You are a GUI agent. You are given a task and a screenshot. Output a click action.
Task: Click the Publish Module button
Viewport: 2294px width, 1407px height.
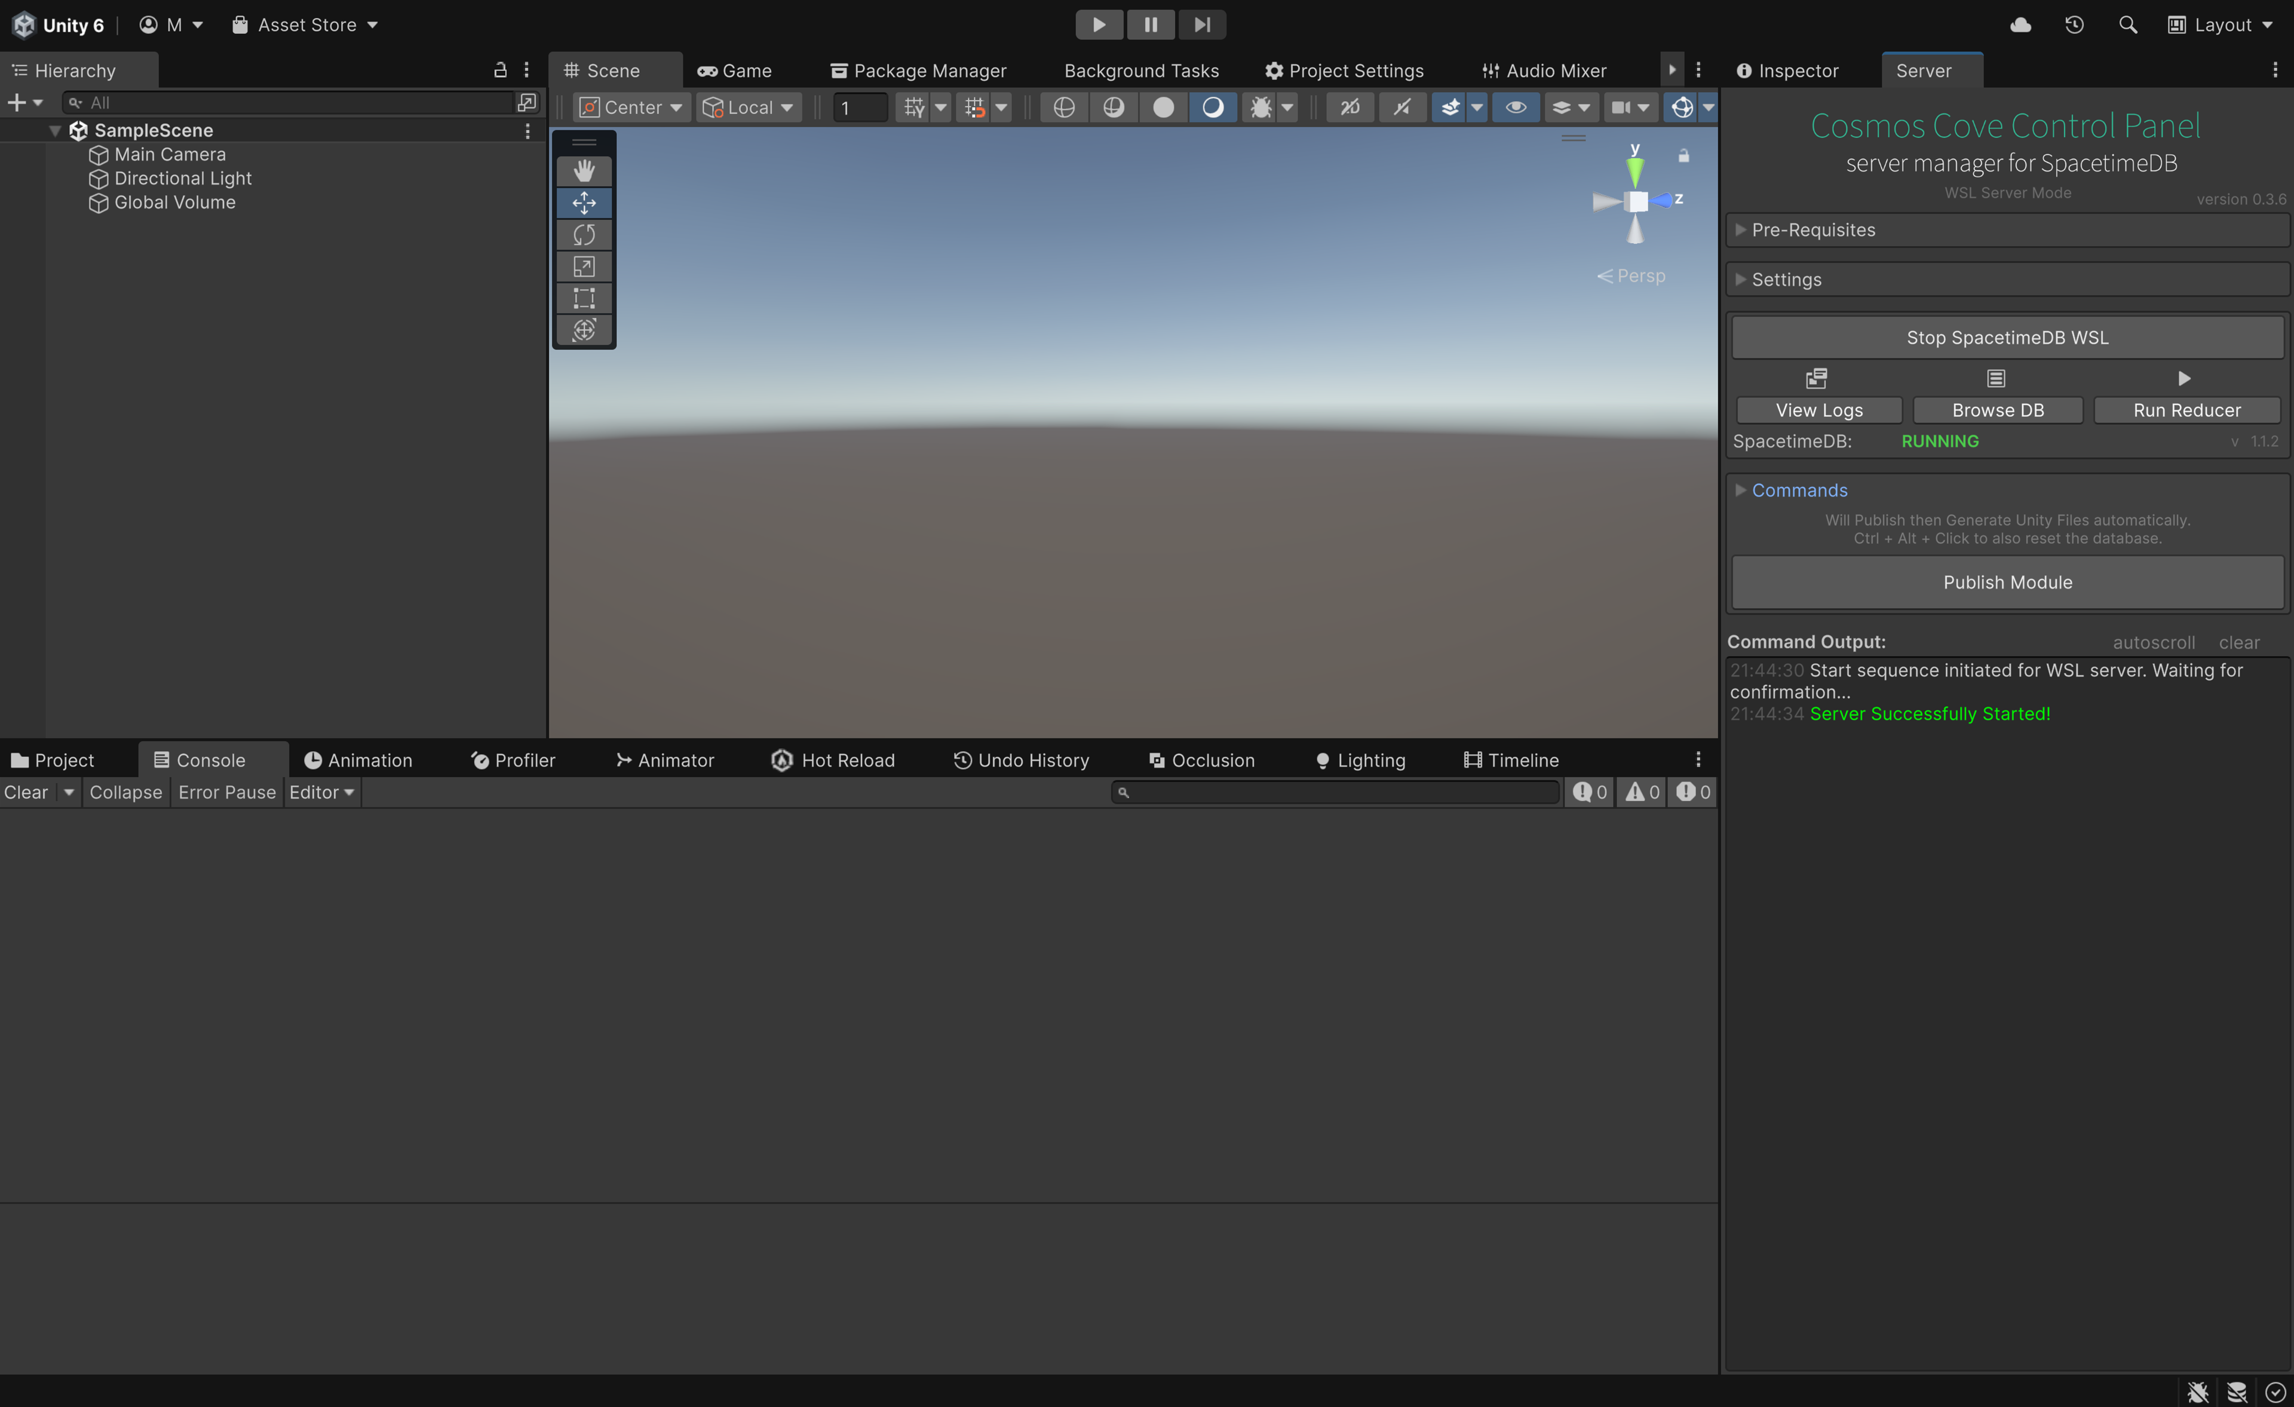pyautogui.click(x=2007, y=582)
